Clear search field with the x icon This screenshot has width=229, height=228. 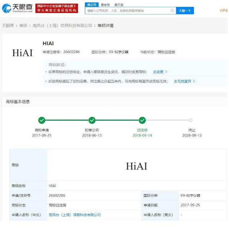tap(172, 10)
